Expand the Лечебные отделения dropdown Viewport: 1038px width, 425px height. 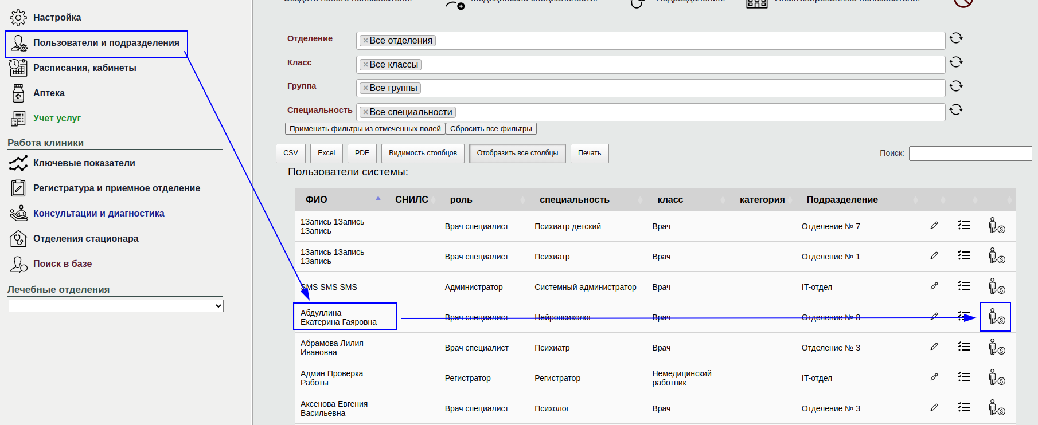pyautogui.click(x=116, y=306)
